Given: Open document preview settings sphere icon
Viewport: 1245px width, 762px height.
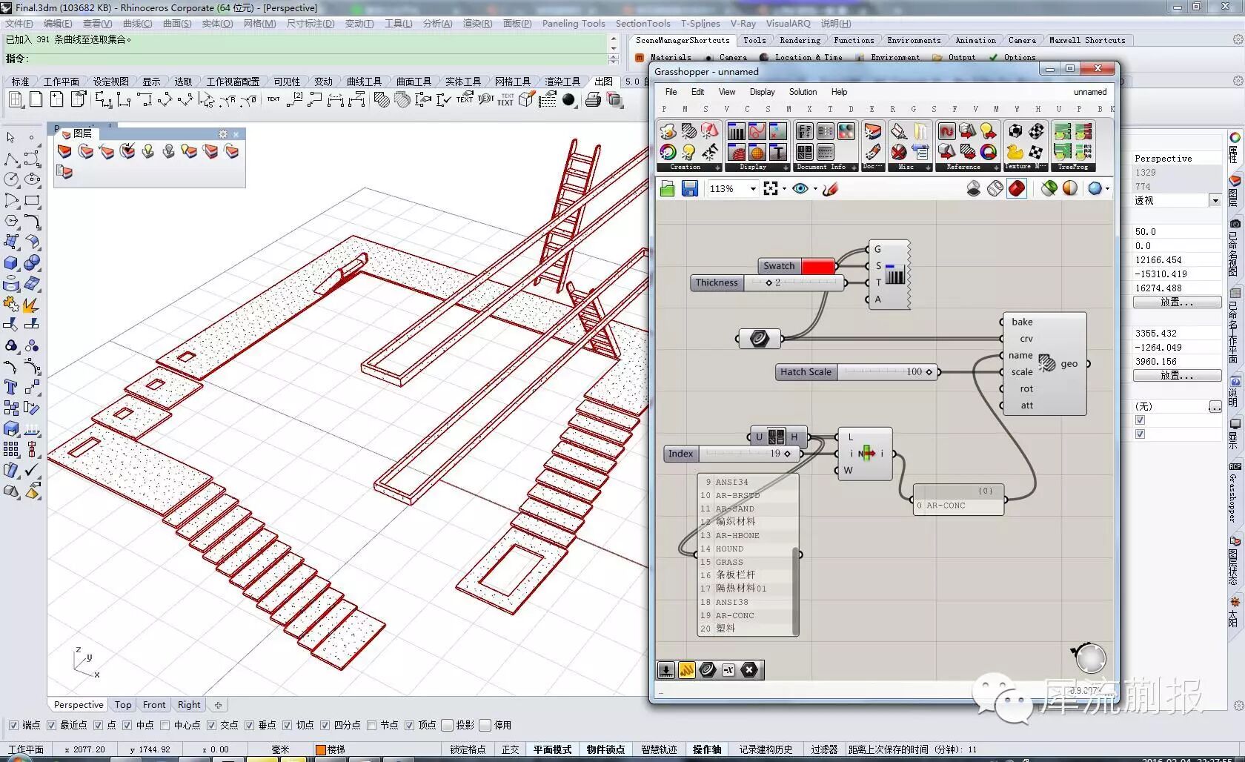Looking at the screenshot, I should click(1095, 189).
